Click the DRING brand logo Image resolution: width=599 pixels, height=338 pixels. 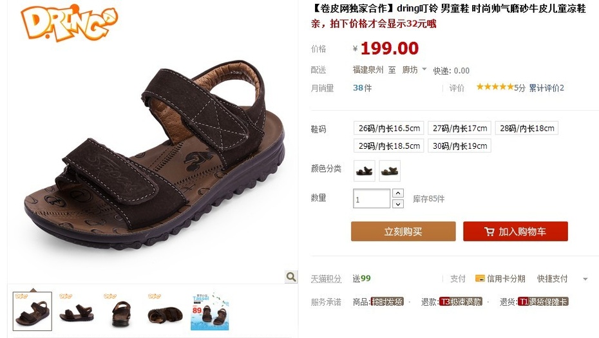click(69, 23)
